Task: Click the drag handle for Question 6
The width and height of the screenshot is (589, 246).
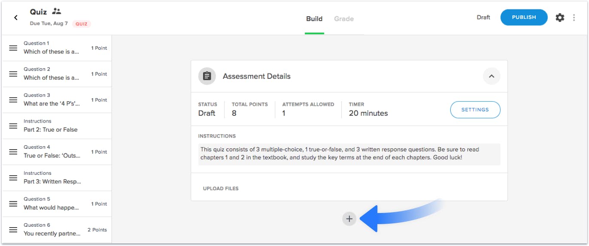Action: pyautogui.click(x=13, y=230)
